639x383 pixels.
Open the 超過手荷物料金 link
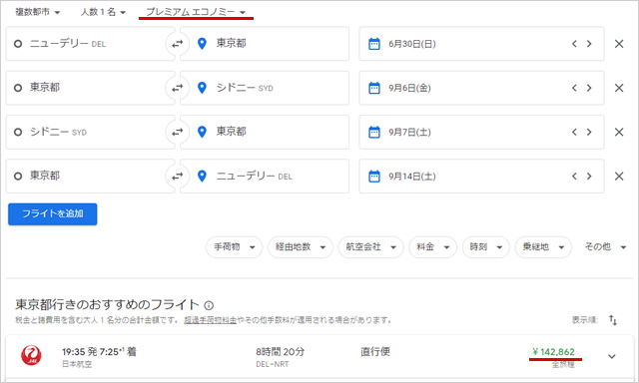[211, 320]
